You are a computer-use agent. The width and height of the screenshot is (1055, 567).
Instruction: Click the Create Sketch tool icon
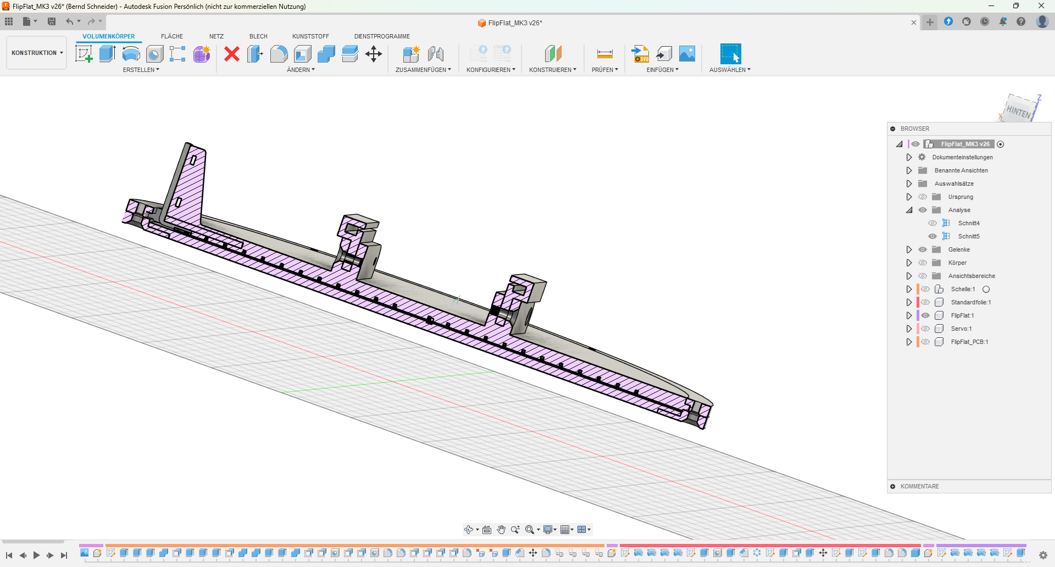click(x=84, y=54)
